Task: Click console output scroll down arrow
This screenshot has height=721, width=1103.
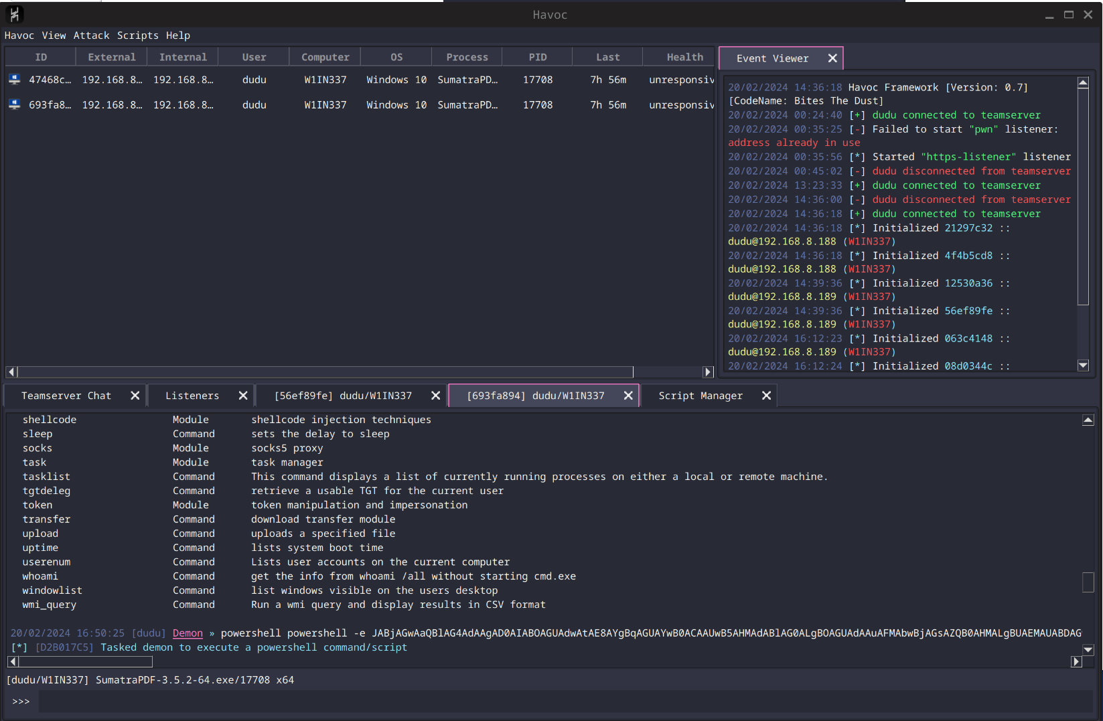Action: point(1088,649)
